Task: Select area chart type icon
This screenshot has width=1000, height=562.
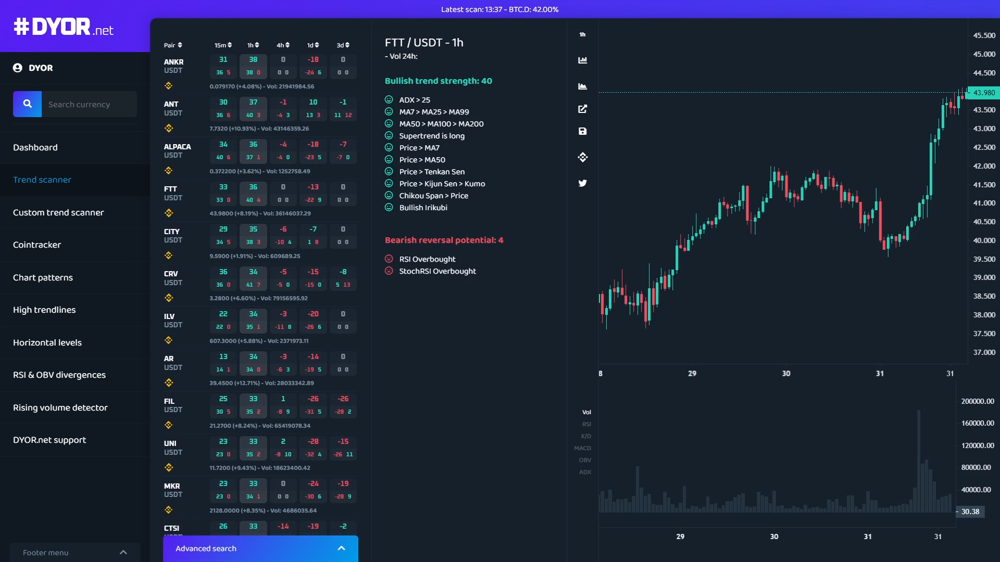Action: coord(583,86)
